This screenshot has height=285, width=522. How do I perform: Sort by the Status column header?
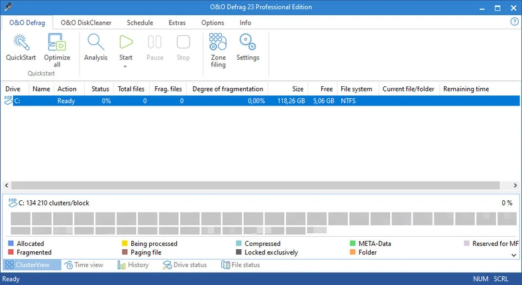[x=100, y=89]
